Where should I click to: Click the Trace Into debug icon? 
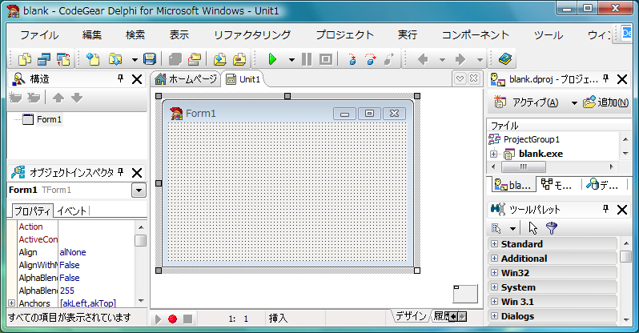(352, 59)
